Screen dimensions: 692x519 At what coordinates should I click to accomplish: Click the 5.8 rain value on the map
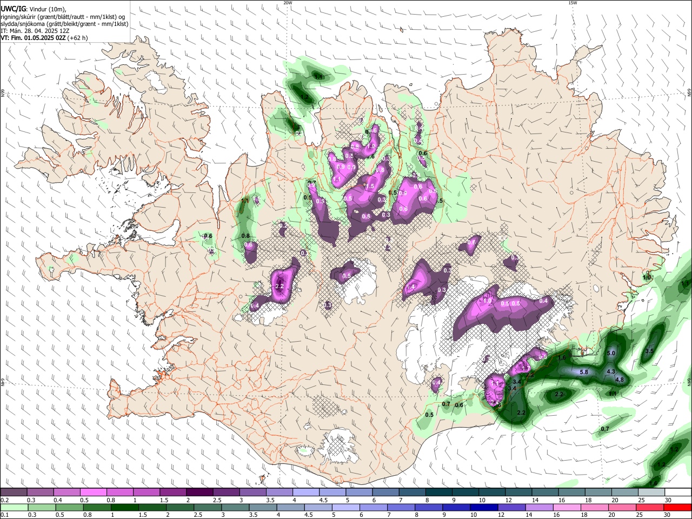(x=584, y=372)
